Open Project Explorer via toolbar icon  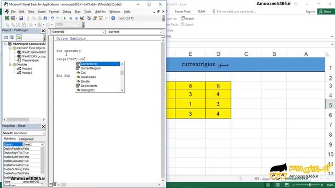(x=89, y=18)
